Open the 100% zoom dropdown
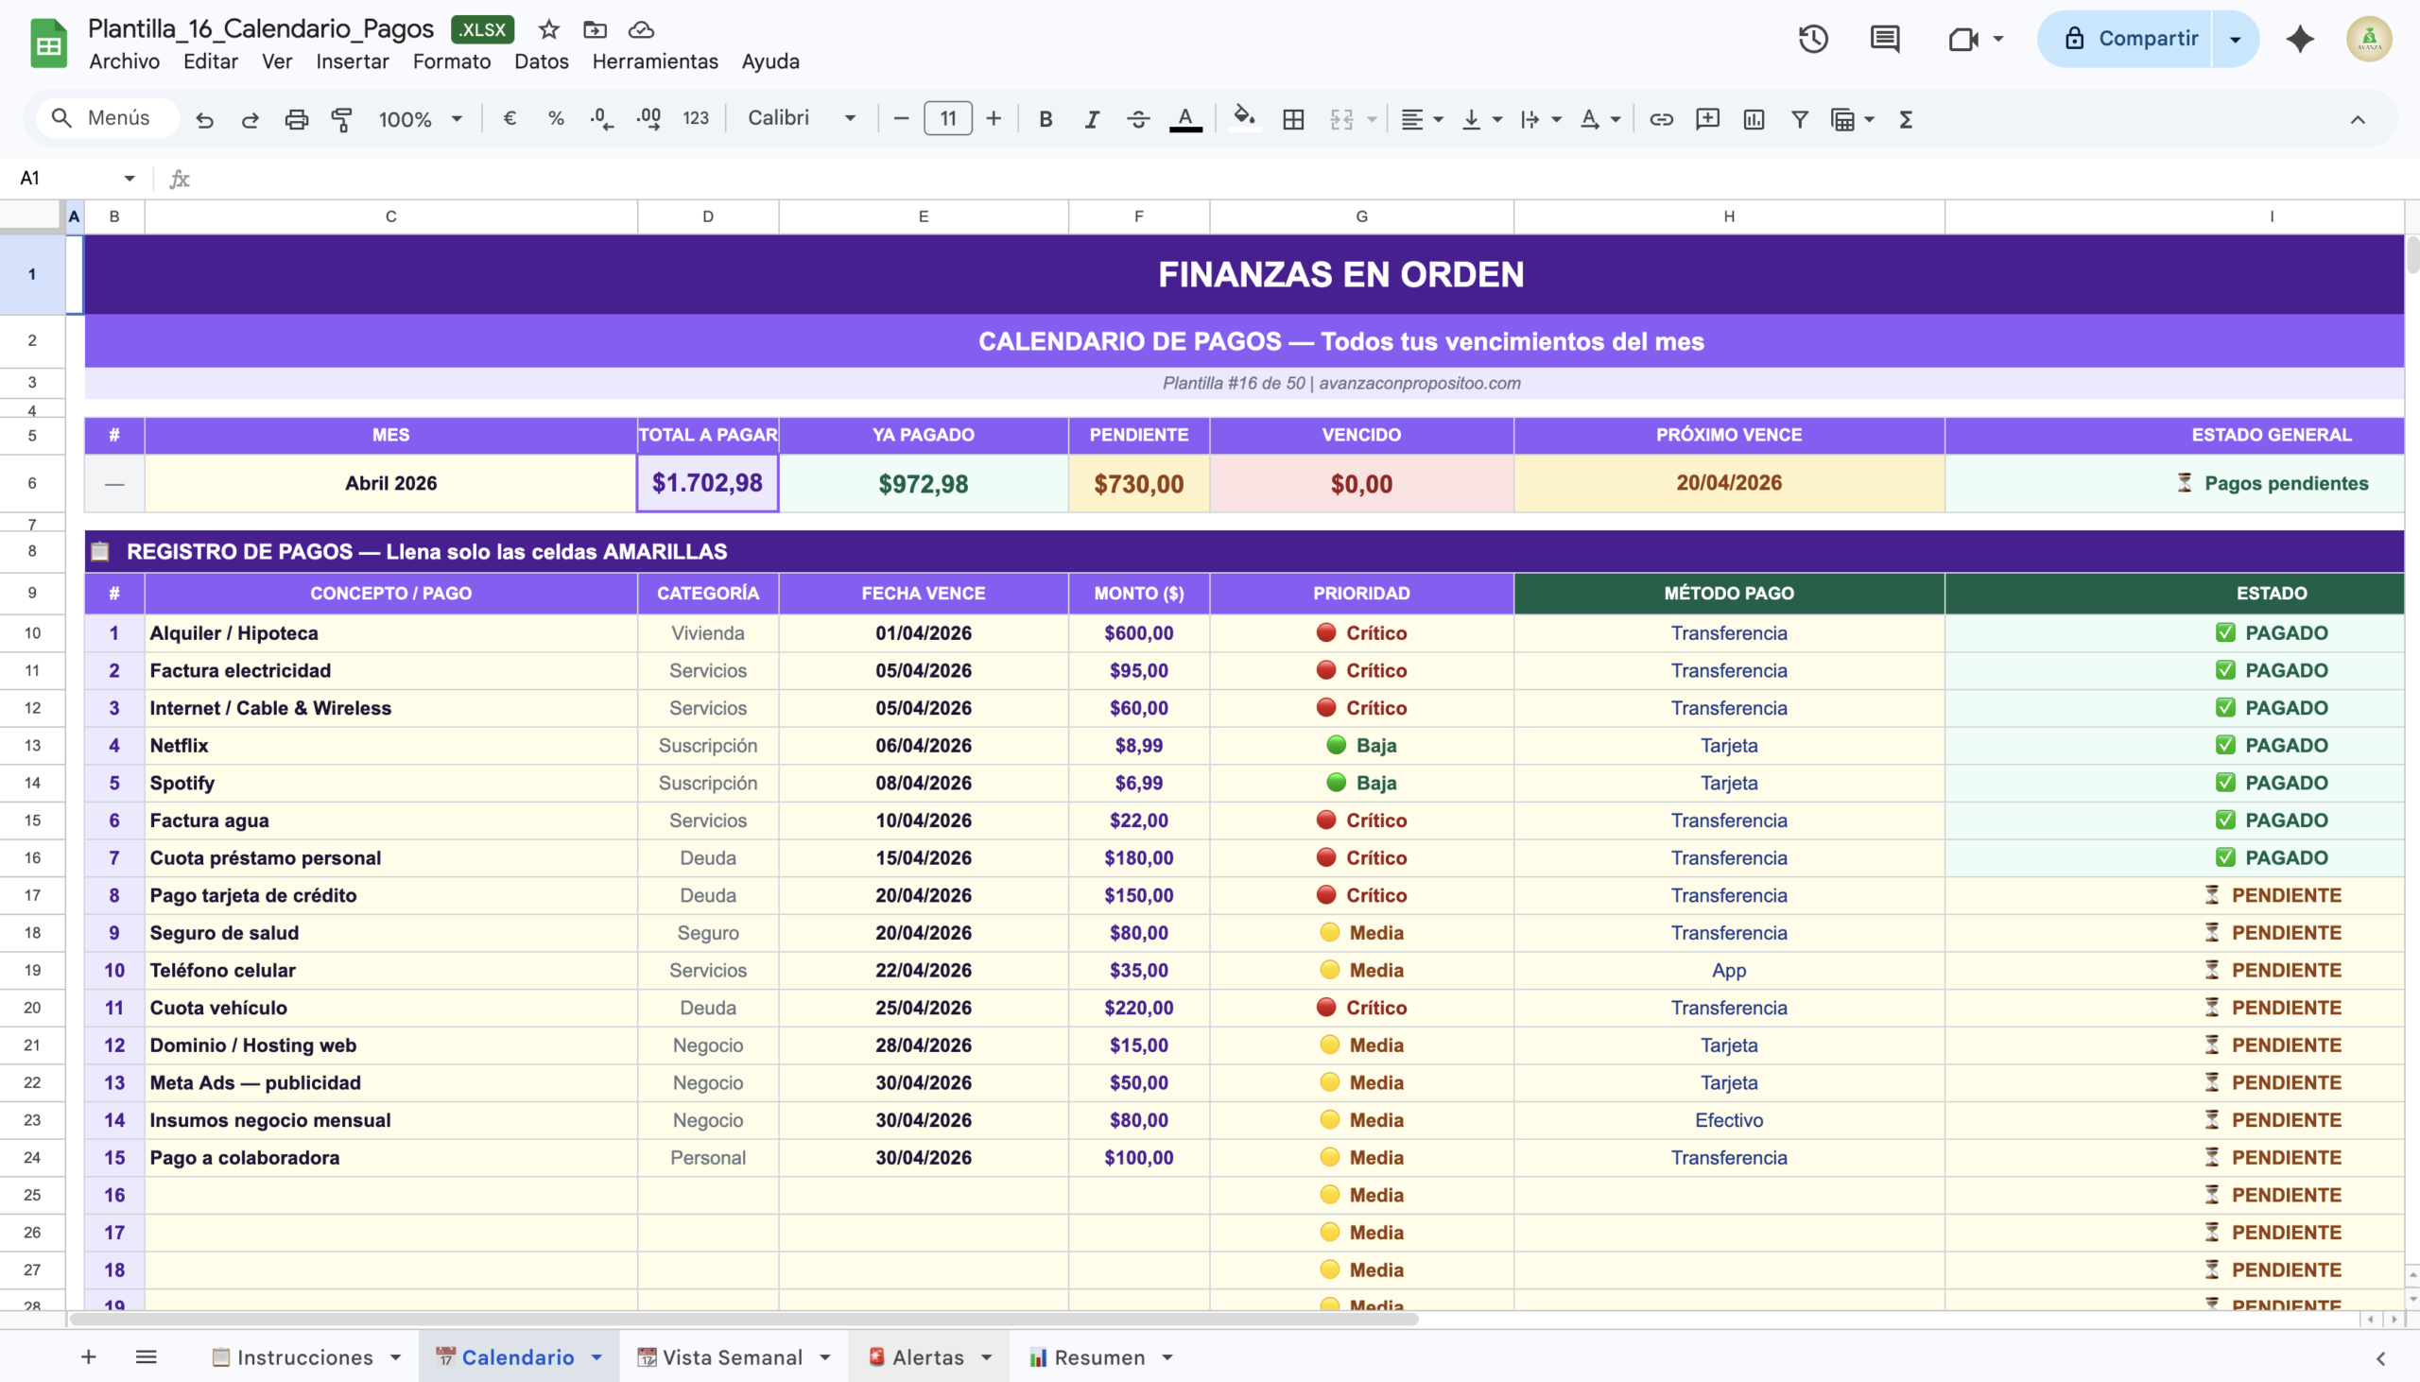 [x=420, y=119]
